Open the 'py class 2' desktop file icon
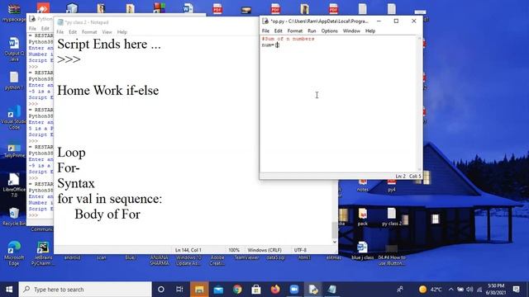 click(391, 217)
